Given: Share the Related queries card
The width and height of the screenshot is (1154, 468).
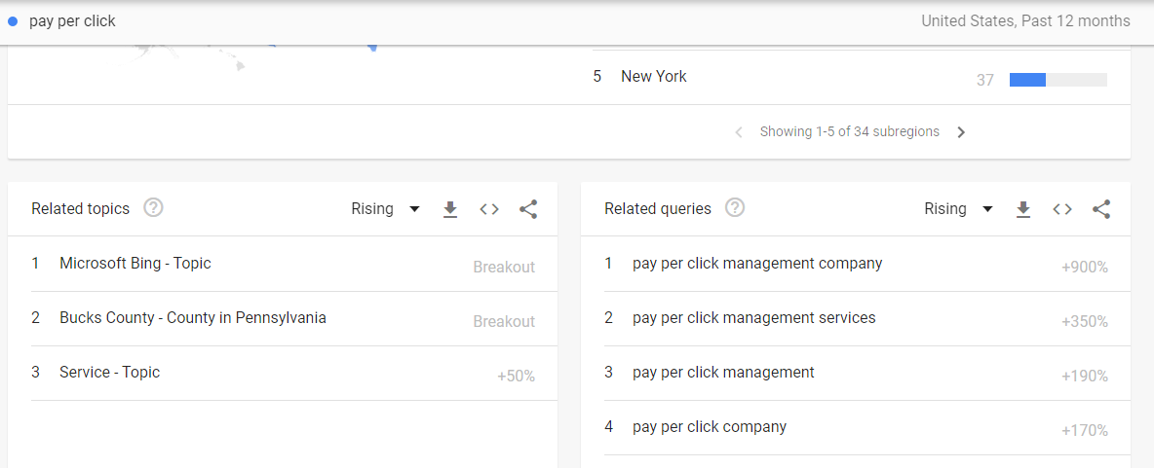Looking at the screenshot, I should click(1101, 209).
